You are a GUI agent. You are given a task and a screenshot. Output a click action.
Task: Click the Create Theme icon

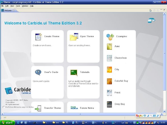coord(38,37)
